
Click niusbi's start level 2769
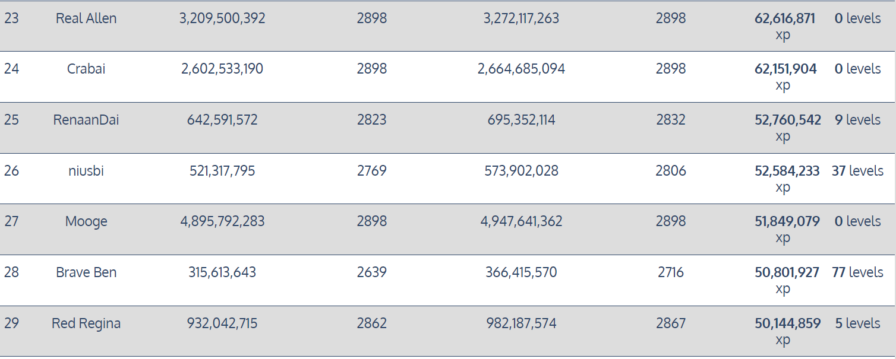pos(371,171)
